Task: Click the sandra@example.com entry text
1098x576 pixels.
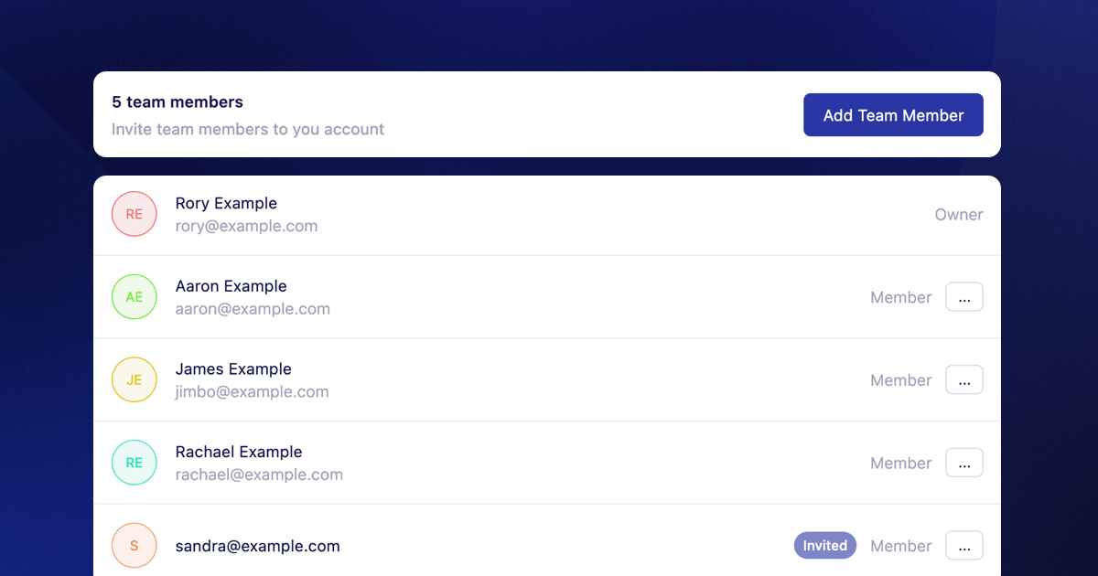Action: pyautogui.click(x=257, y=546)
